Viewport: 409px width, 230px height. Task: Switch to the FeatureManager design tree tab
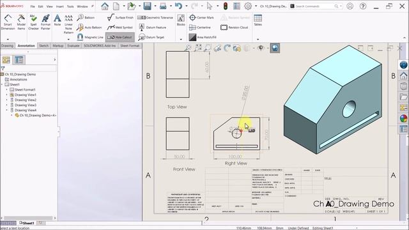coord(6,60)
